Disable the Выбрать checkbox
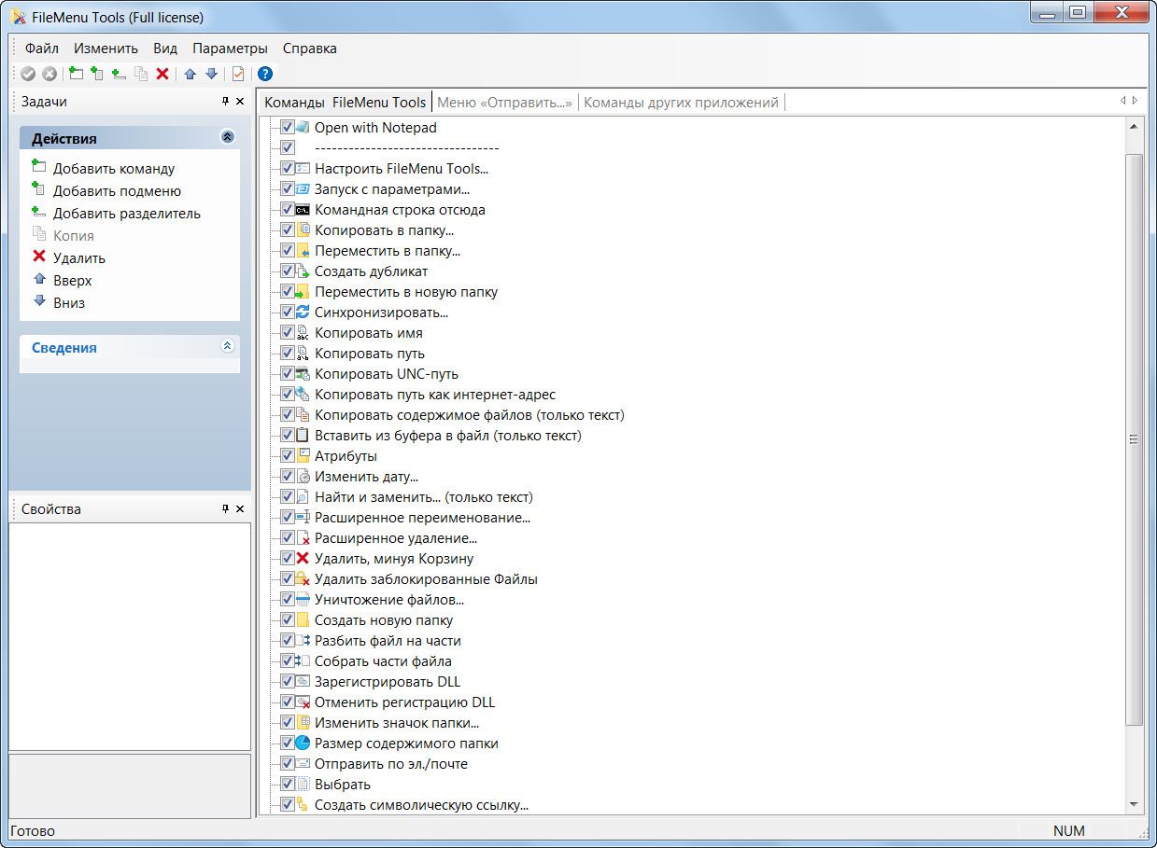The image size is (1157, 848). tap(288, 785)
